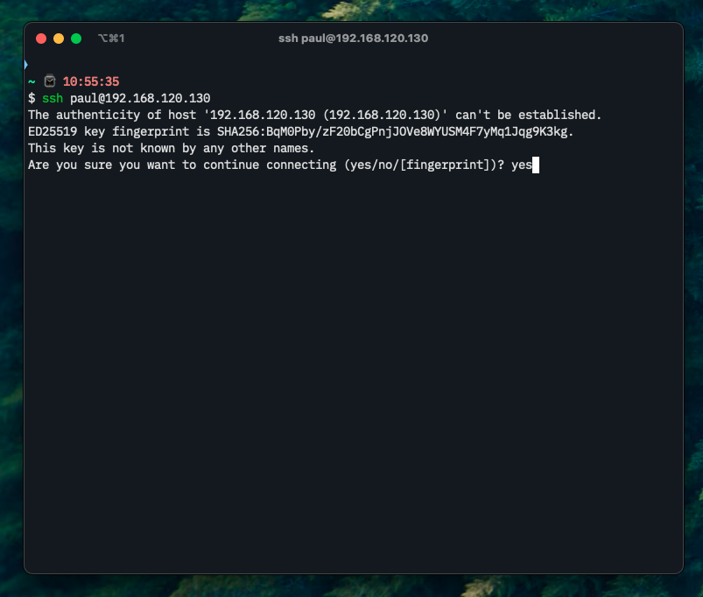Click the clock icon beside the timestamp

point(50,81)
